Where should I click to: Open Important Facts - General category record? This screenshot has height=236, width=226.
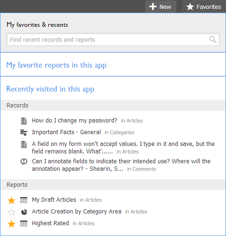point(66,132)
